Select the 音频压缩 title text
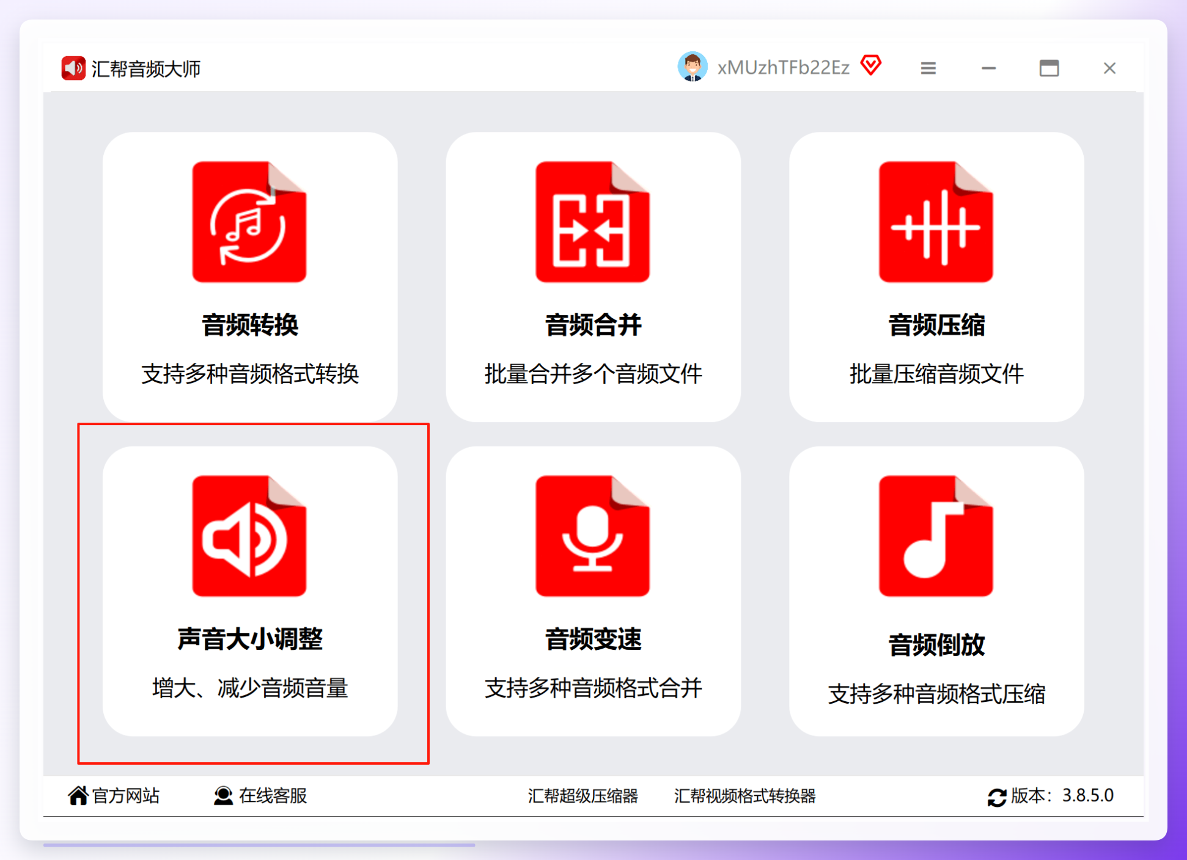1187x860 pixels. tap(937, 325)
